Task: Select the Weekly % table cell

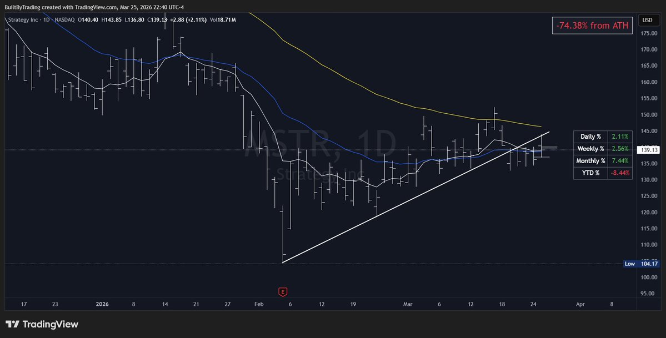Action: (590, 149)
